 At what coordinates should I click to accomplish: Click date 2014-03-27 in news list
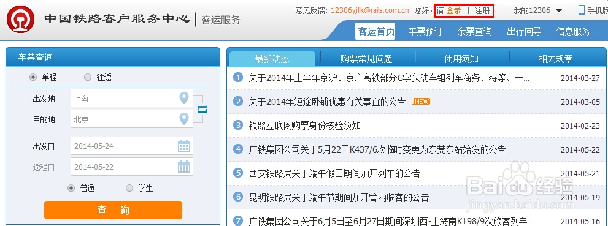[580, 78]
